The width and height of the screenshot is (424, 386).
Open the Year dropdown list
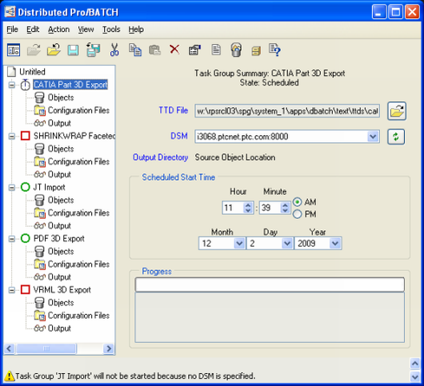(335, 244)
